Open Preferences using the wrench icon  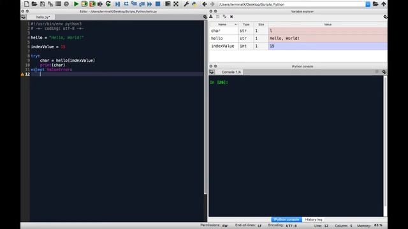pyautogui.click(x=186, y=4)
